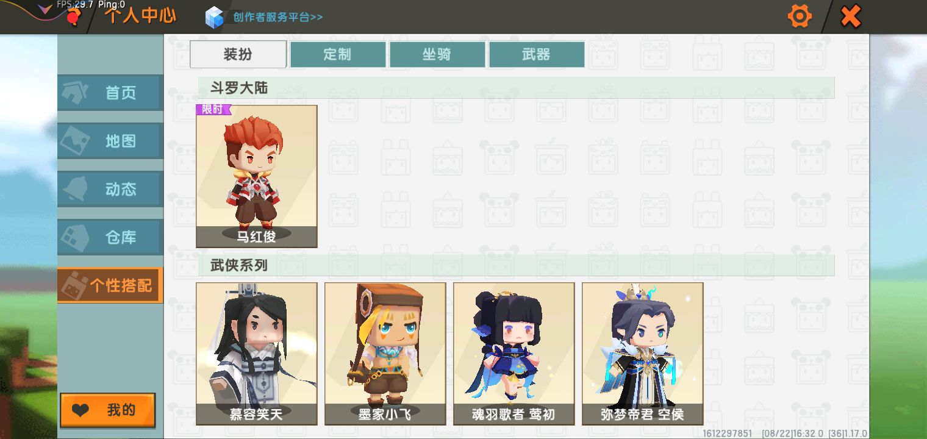Select the 马红俊 character skin
This screenshot has height=439, width=927.
(x=257, y=176)
